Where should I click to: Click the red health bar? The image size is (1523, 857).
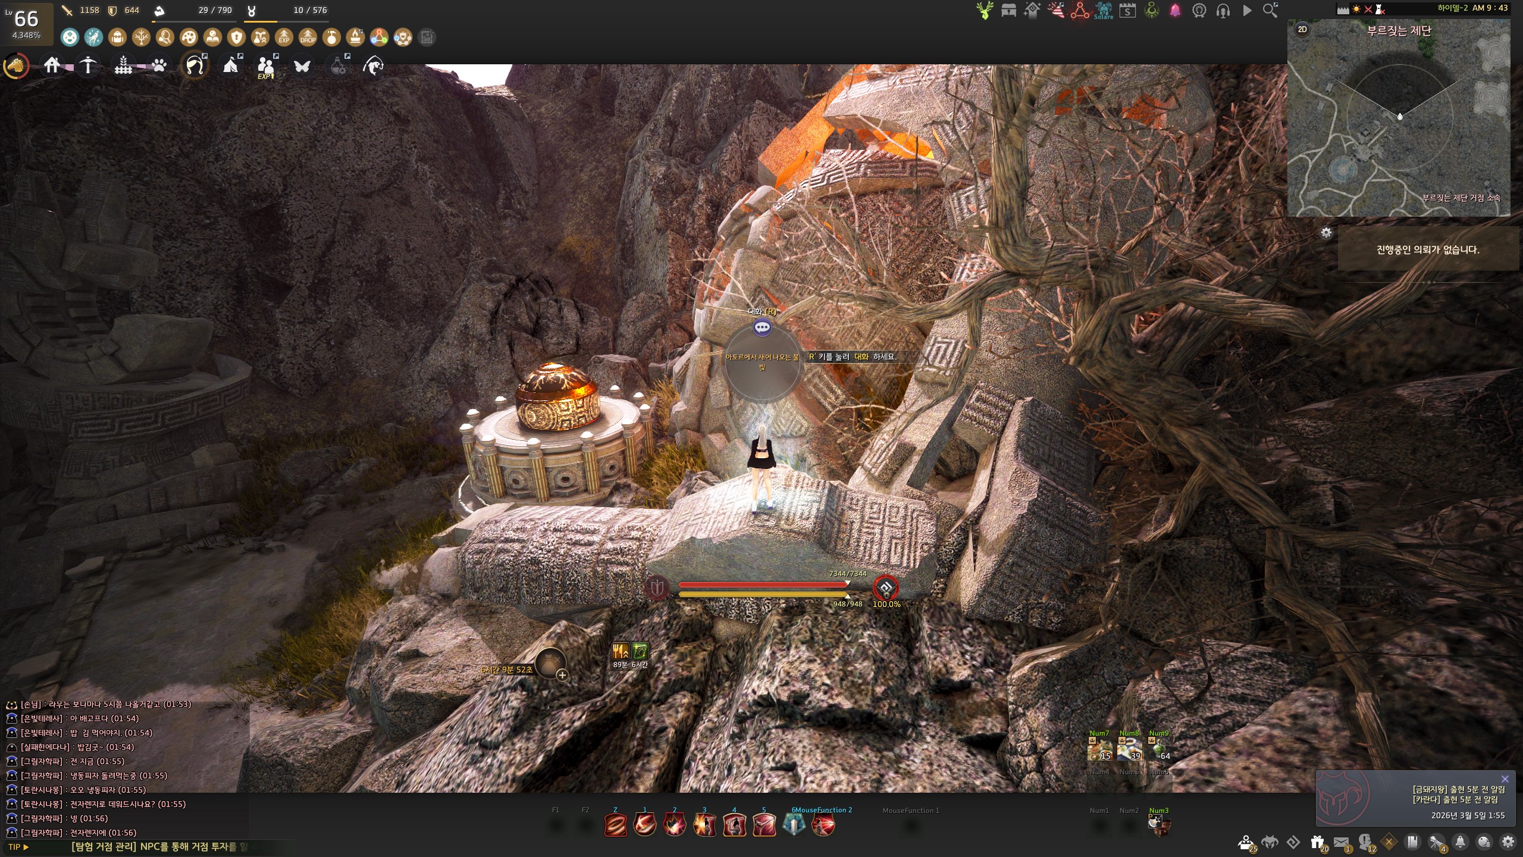763,585
